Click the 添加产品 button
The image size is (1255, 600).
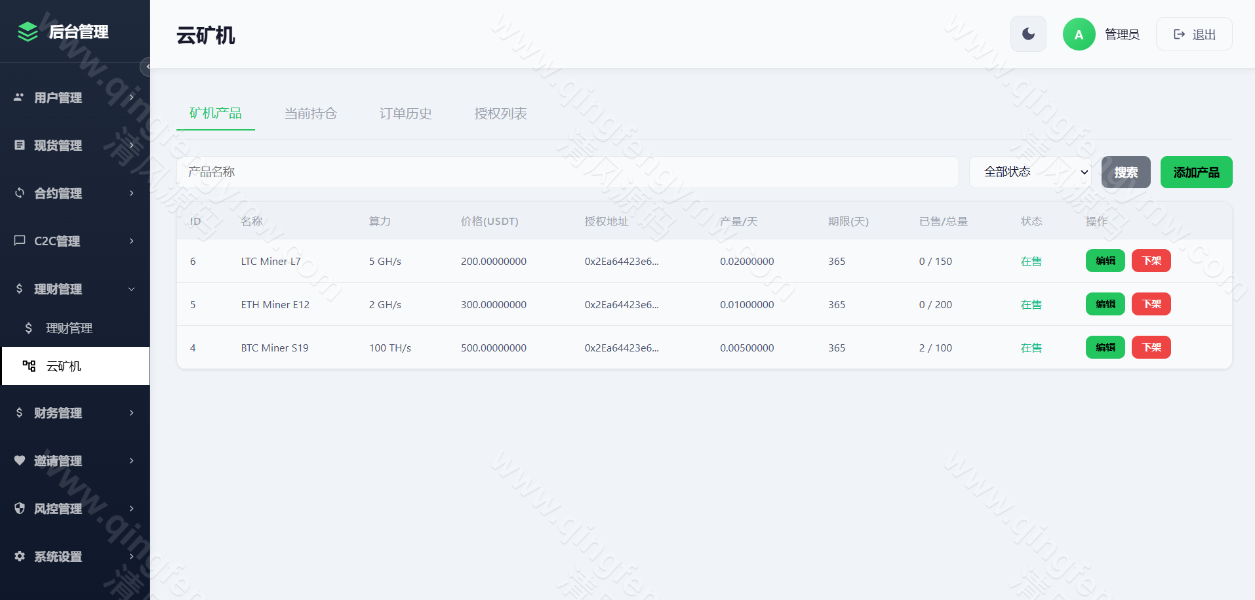coord(1197,172)
